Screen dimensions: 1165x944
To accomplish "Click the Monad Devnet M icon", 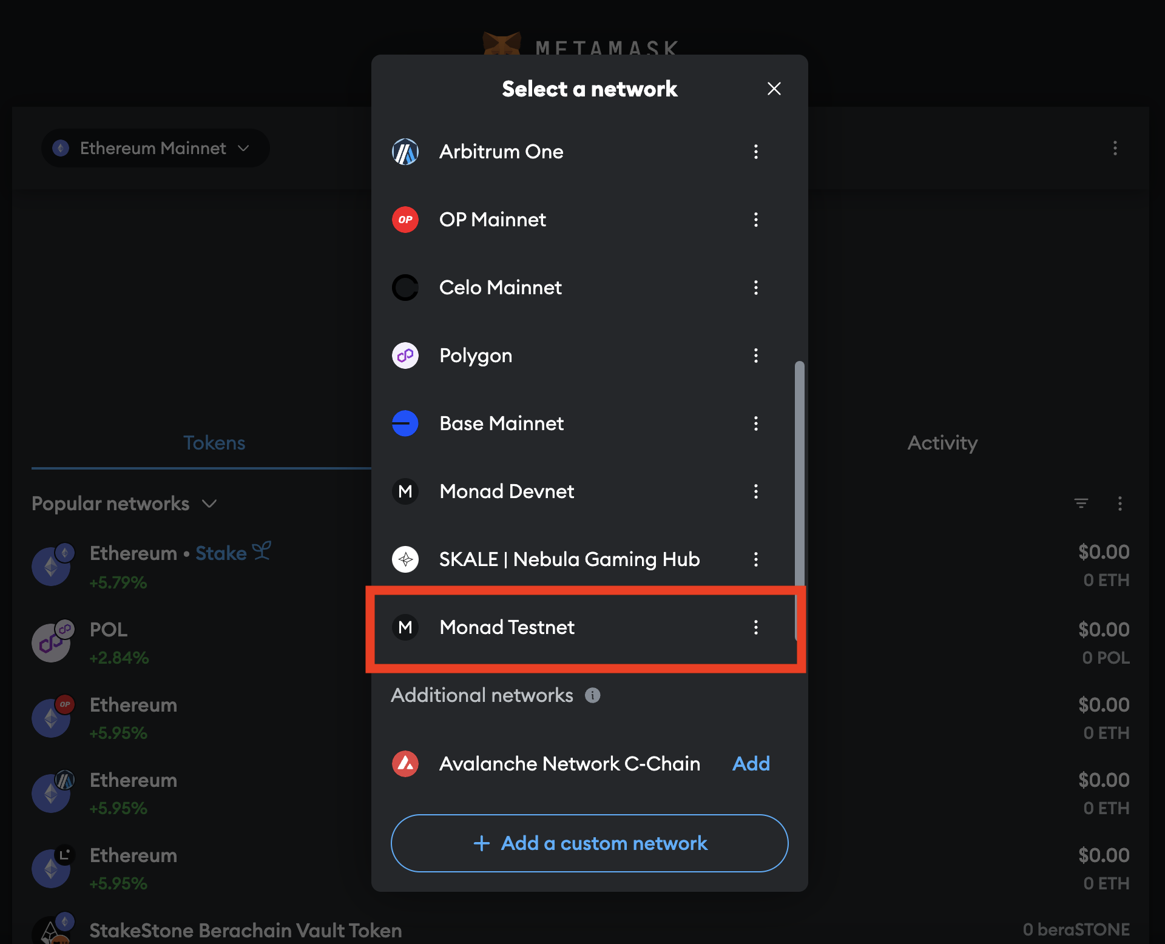I will (x=405, y=491).
